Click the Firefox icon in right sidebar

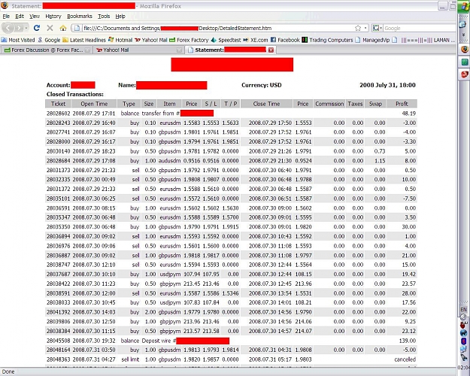pyautogui.click(x=464, y=49)
